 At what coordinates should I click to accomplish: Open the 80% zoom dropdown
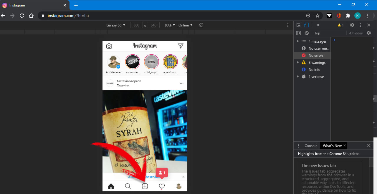pos(170,25)
